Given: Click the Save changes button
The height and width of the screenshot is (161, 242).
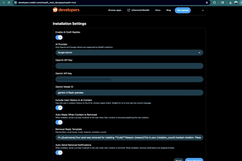Looking at the screenshot, I should (x=194, y=160).
